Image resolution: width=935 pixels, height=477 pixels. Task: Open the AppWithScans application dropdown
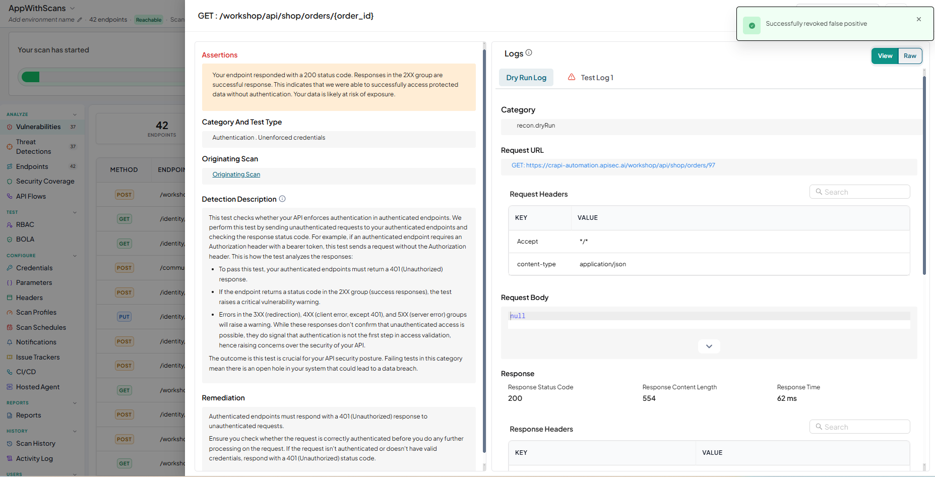pos(42,8)
